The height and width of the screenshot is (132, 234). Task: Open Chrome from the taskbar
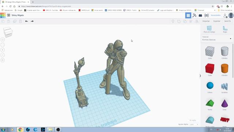point(20,129)
